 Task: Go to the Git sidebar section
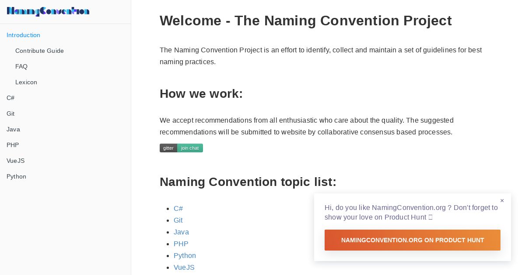[10, 113]
